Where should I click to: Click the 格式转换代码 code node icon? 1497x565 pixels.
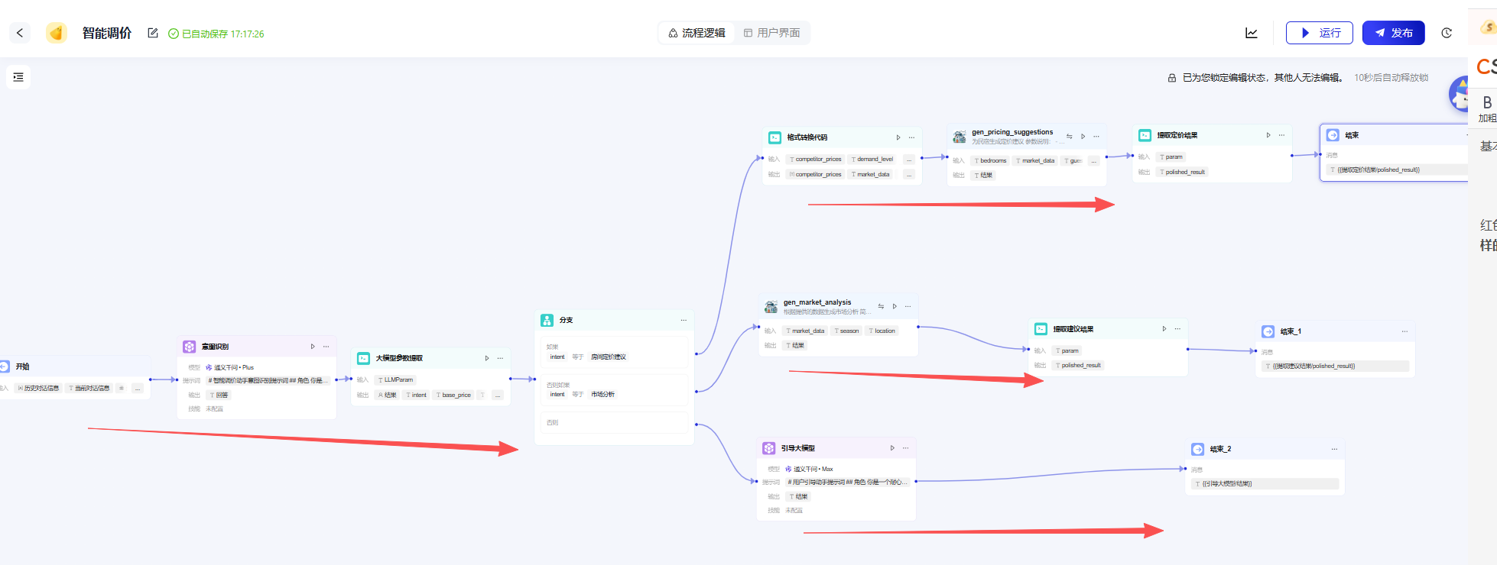point(774,137)
